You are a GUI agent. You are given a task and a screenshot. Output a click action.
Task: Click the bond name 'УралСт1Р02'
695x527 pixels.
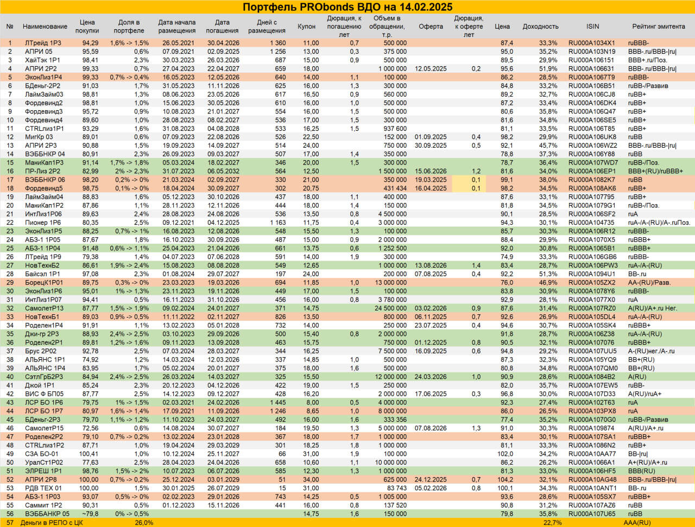pos(44,463)
